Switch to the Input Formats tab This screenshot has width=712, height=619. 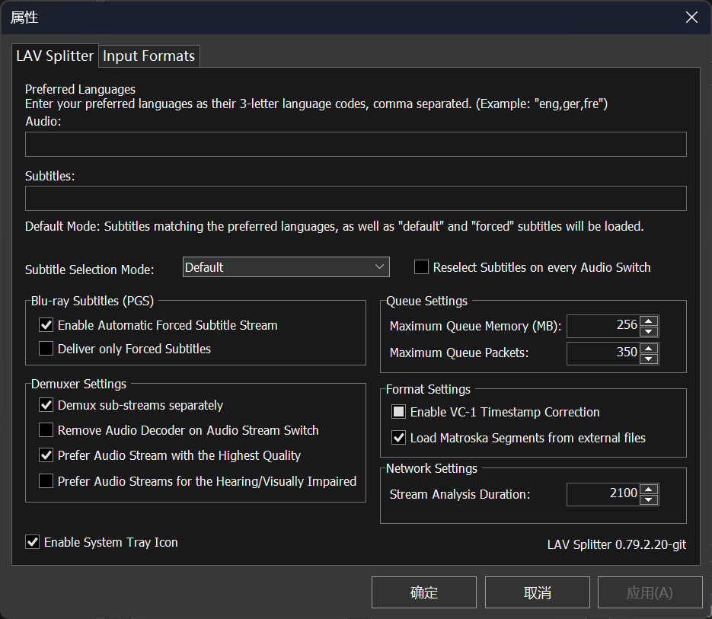coord(149,56)
